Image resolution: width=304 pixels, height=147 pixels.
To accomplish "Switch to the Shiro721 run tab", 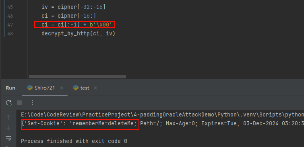I will 45,88.
